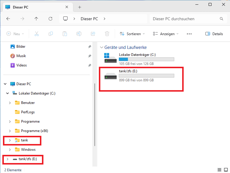Image resolution: width=230 pixels, height=173 pixels.
Task: Switch to large thumbnails view icon
Action: click(x=226, y=170)
